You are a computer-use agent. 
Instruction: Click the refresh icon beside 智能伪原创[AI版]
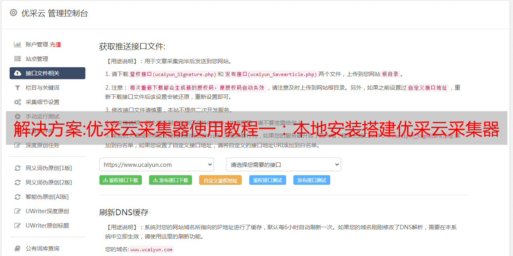(x=18, y=197)
